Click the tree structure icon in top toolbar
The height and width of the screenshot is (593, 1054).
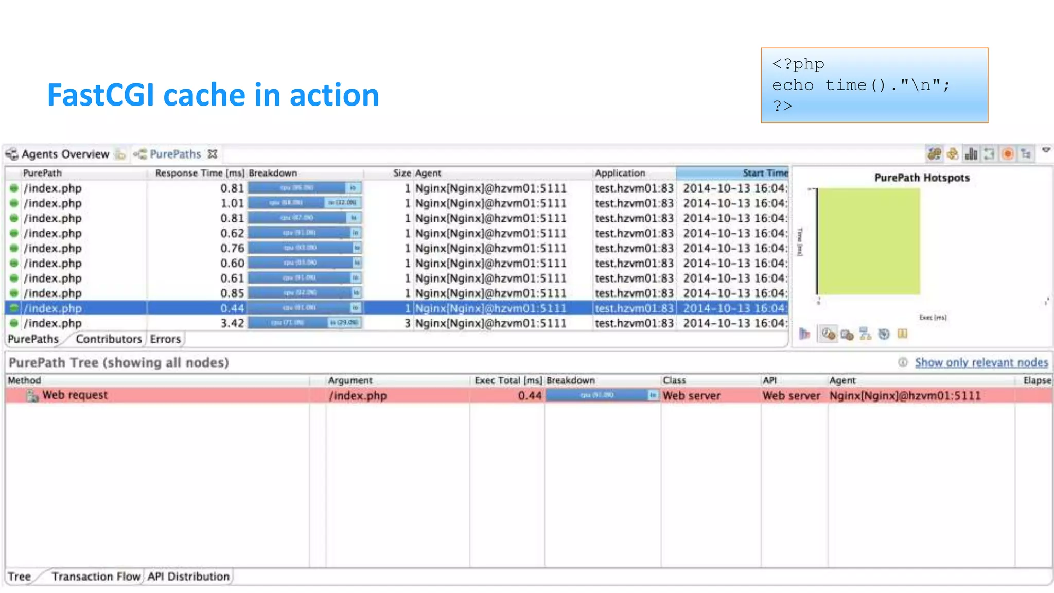pyautogui.click(x=1026, y=153)
